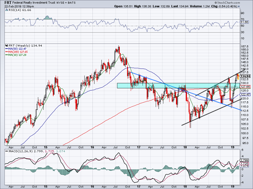Click the 6 label on MACD axis
The image size is (253, 189).
tap(242, 150)
